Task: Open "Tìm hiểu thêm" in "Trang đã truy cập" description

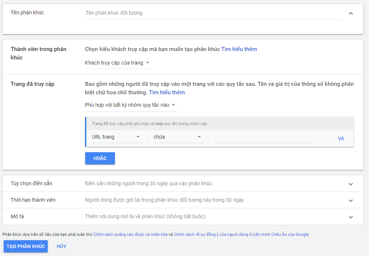Action: point(167,92)
